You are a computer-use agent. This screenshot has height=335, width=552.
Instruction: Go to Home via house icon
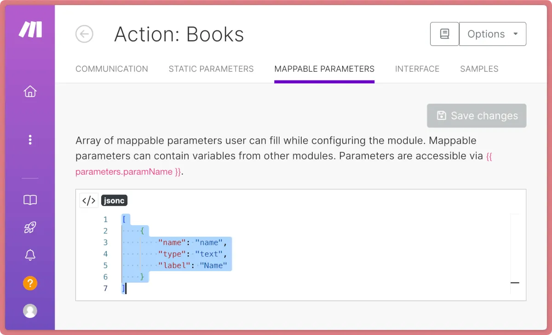coord(30,91)
